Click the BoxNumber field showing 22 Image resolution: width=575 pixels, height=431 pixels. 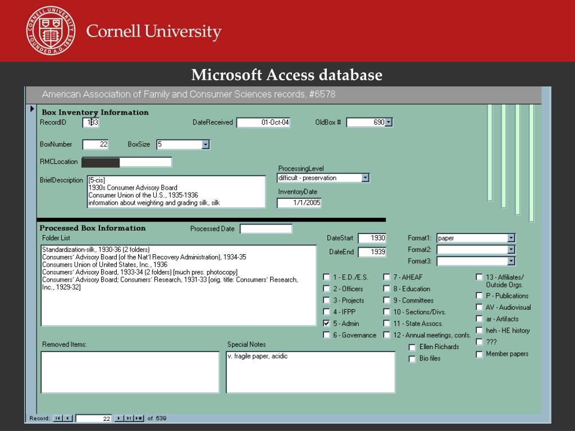point(95,144)
